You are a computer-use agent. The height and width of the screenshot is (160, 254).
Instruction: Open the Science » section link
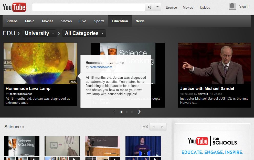pyautogui.click(x=14, y=127)
